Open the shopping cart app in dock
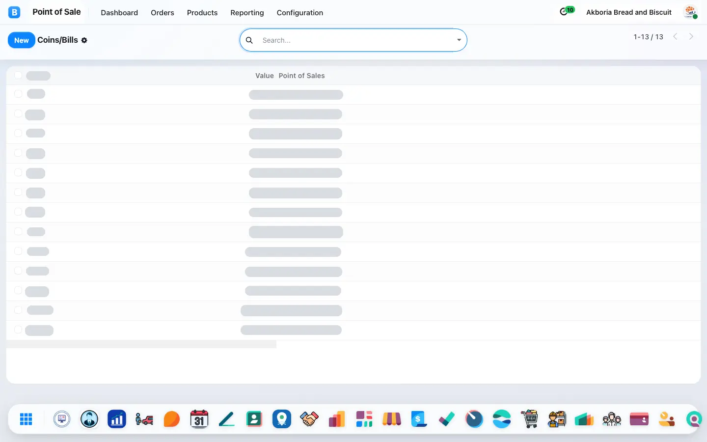707x442 pixels. coord(529,419)
